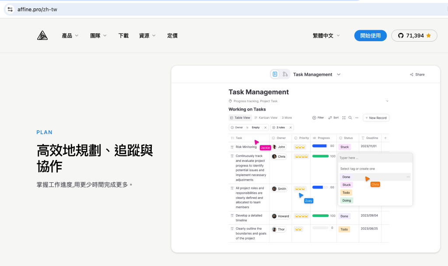
Task: Select the Doing tag option in the dropdown
Action: click(x=346, y=200)
